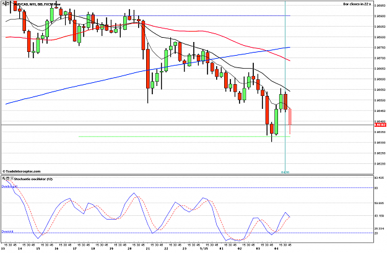Viewport: 387px width, 253px height.
Task: Click the Stochastic oscillator panel maximize icon
Action: (x=7, y=178)
